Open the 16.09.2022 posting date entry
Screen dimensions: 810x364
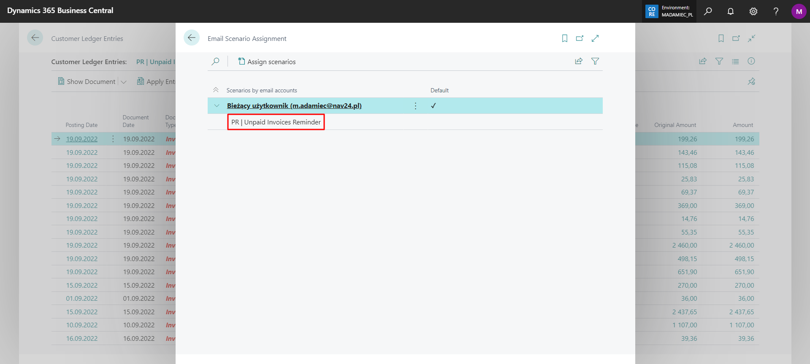click(81, 339)
